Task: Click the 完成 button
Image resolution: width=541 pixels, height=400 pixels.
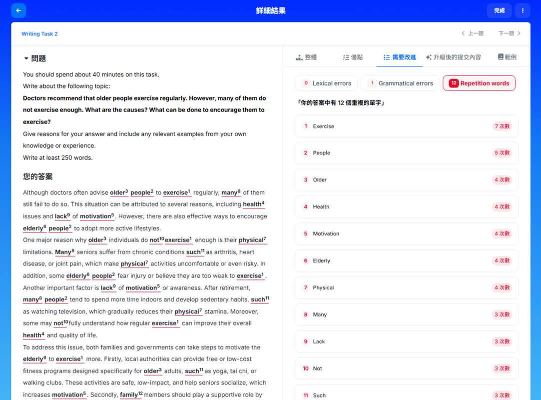Action: (499, 10)
